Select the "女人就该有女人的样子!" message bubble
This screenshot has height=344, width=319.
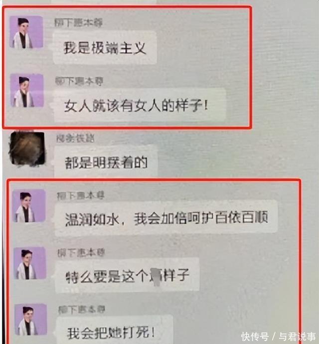(140, 105)
